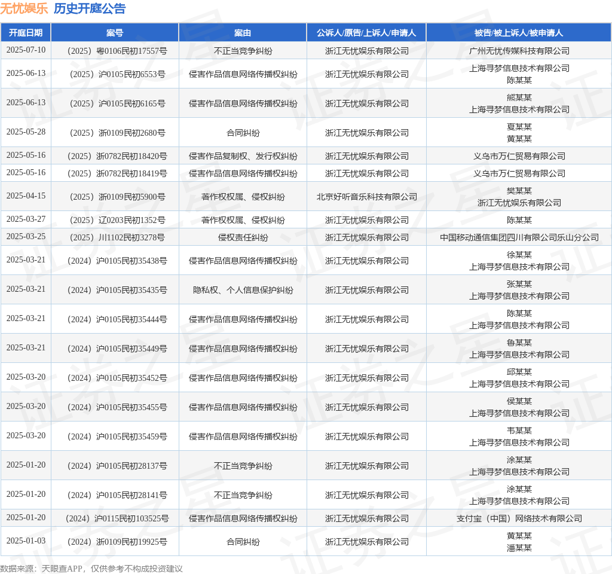Select case number 浙0109民初5900号
The image size is (612, 574).
pos(118,197)
